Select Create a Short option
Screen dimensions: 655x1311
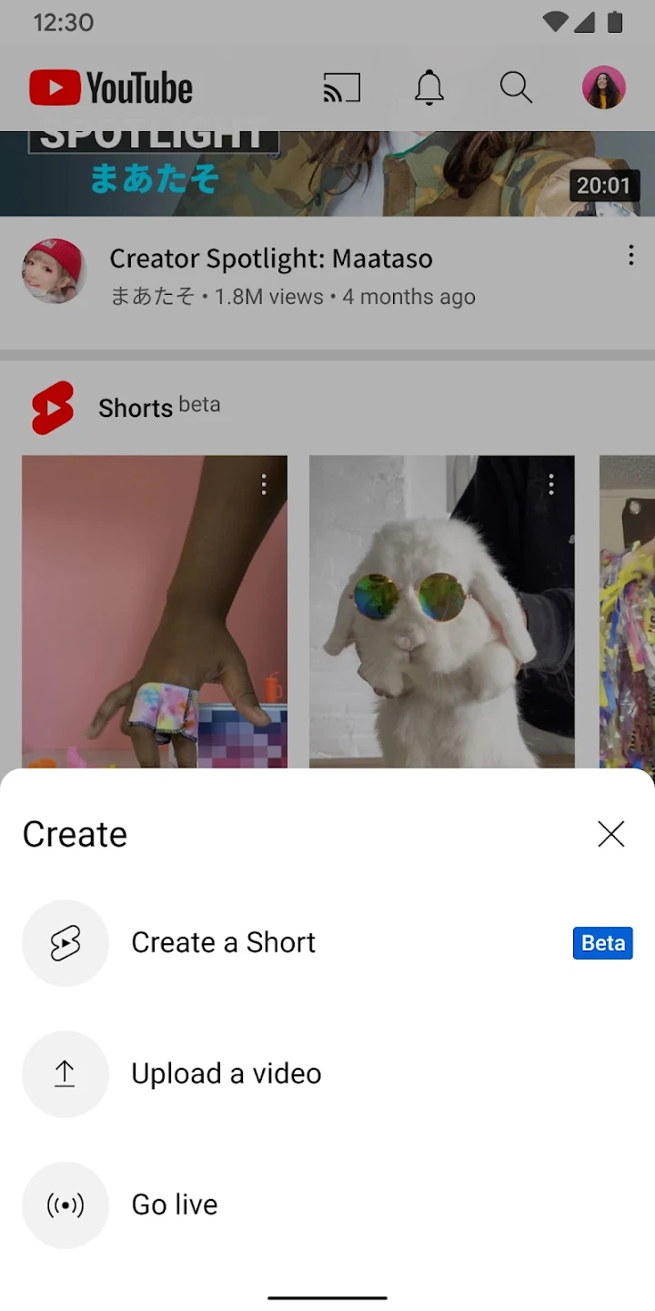(x=224, y=943)
